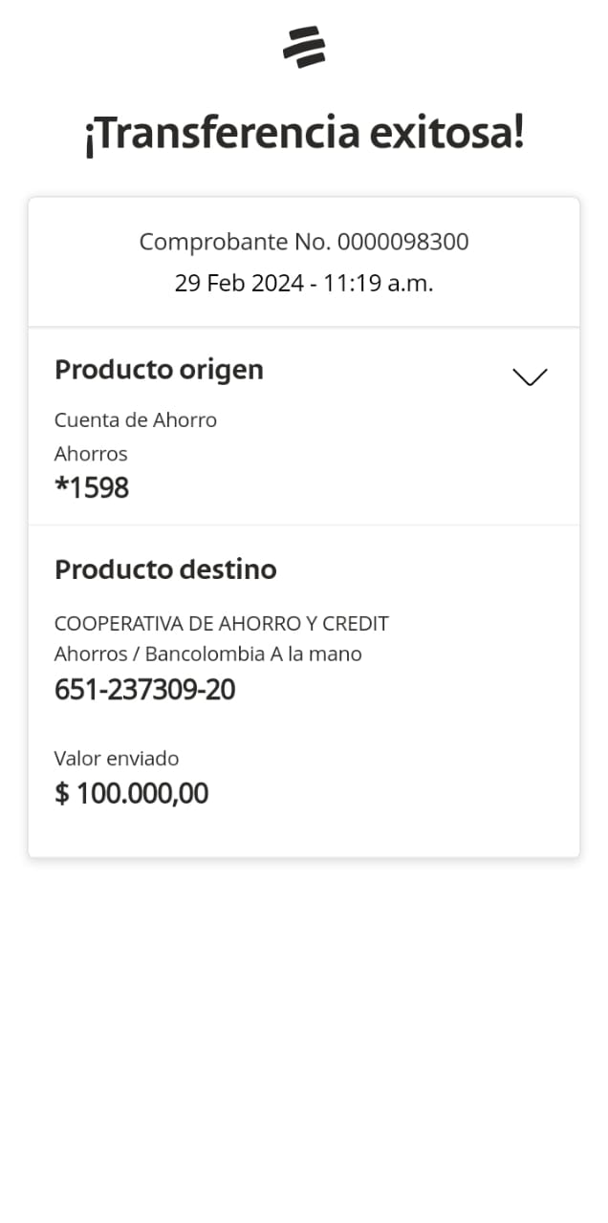This screenshot has height=1223, width=608.
Task: Select destination account number 651-237309-20
Action: coord(145,690)
